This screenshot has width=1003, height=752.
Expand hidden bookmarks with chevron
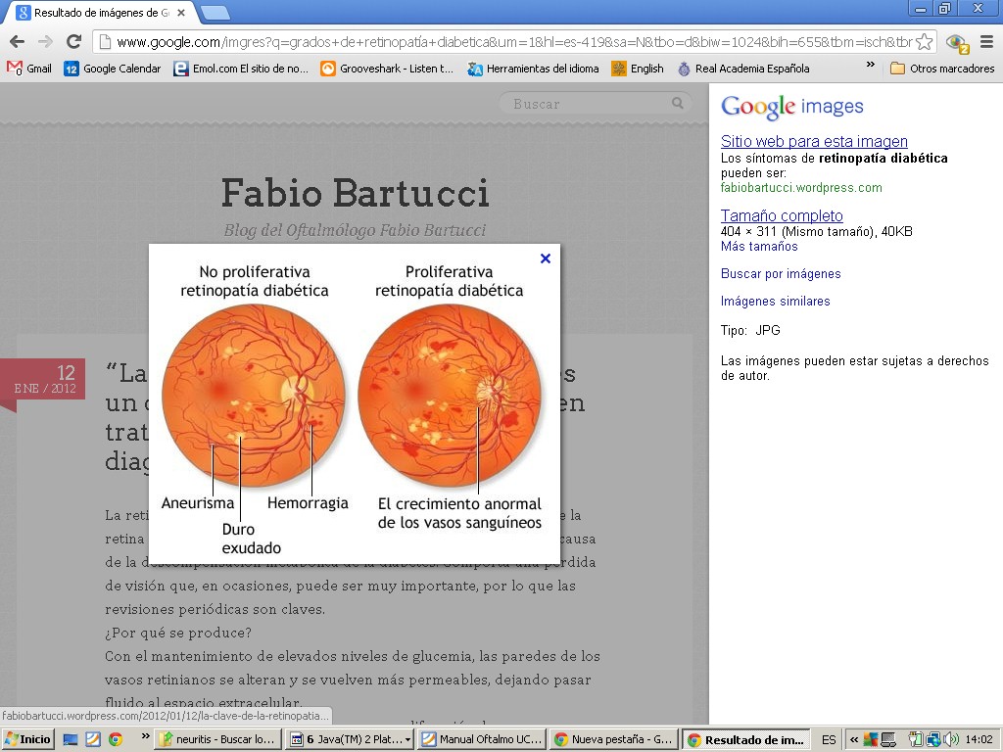pos(871,67)
